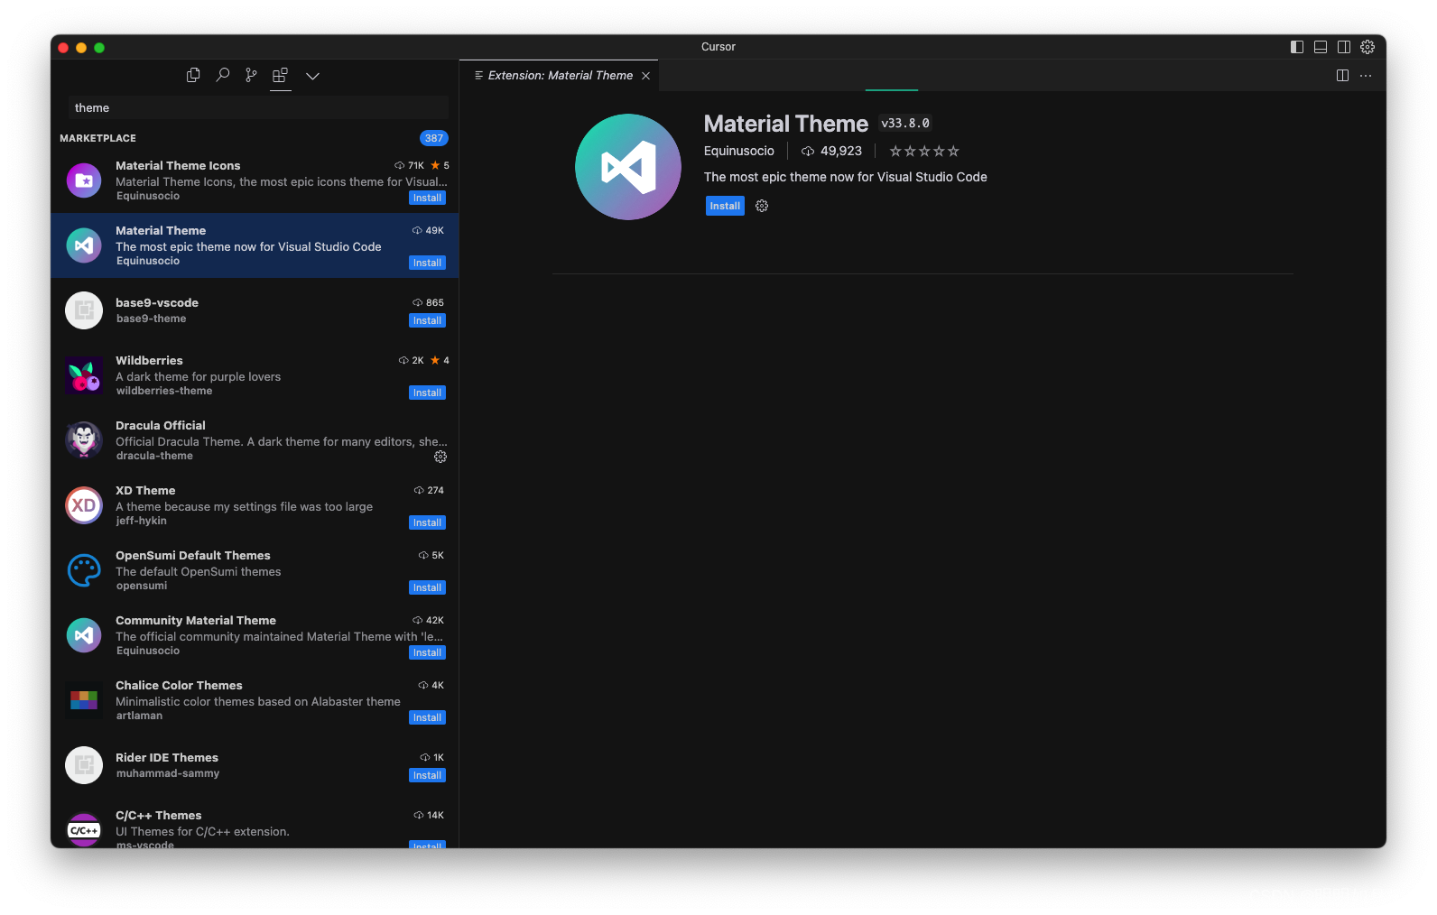Click the 71K download count for Material Theme Icons
The width and height of the screenshot is (1437, 915).
click(410, 166)
